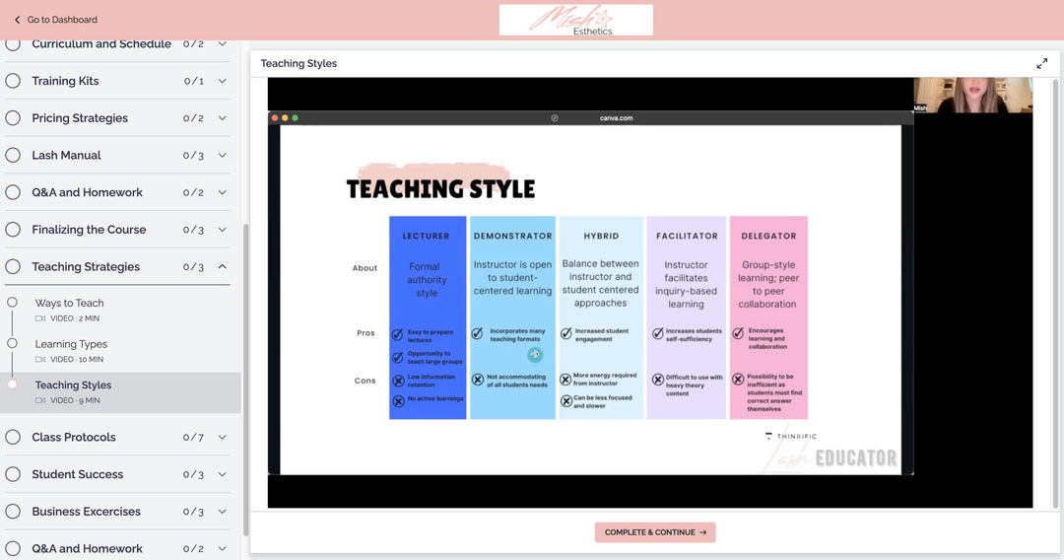The image size is (1064, 560).
Task: Select the Ways to Teach lesson
Action: click(x=69, y=304)
